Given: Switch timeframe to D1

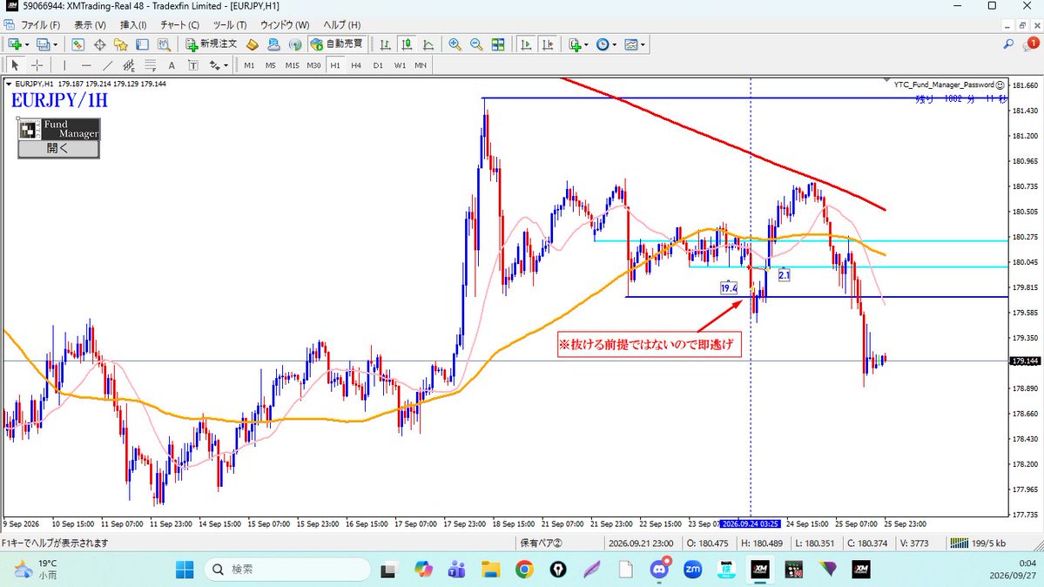Looking at the screenshot, I should (x=378, y=65).
